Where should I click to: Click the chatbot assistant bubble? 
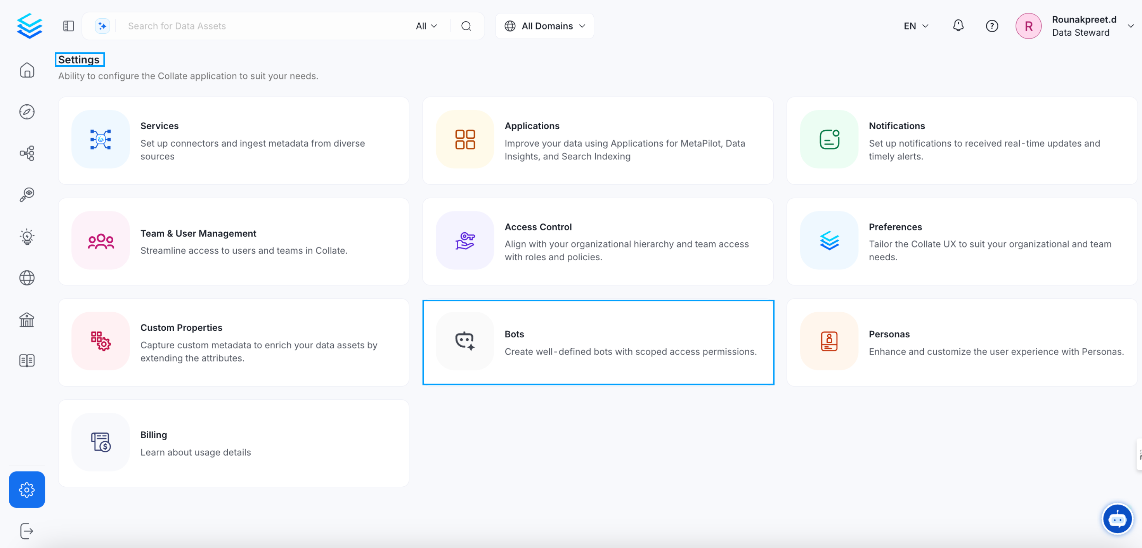(1117, 518)
